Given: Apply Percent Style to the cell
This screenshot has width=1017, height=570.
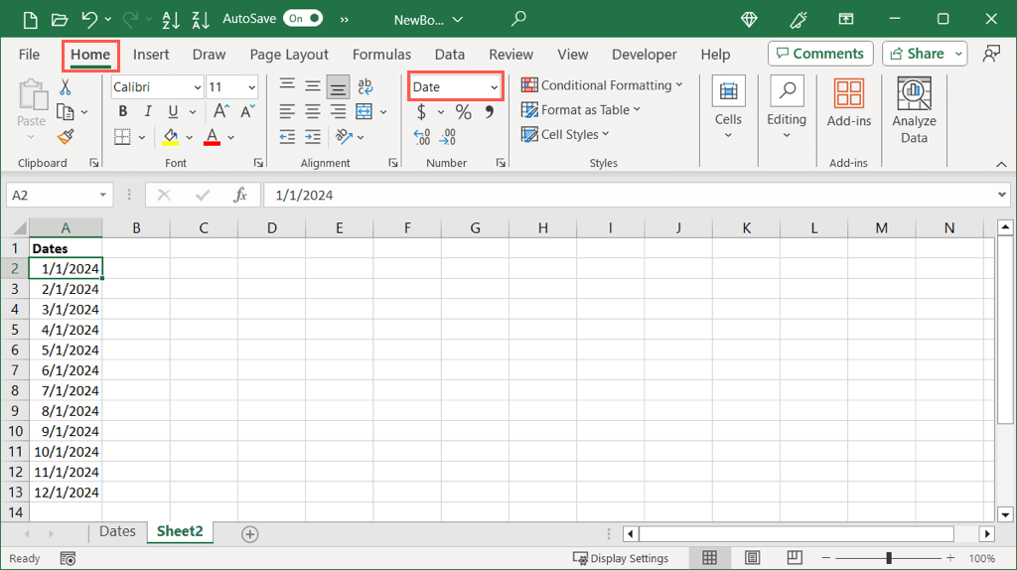Looking at the screenshot, I should 463,112.
